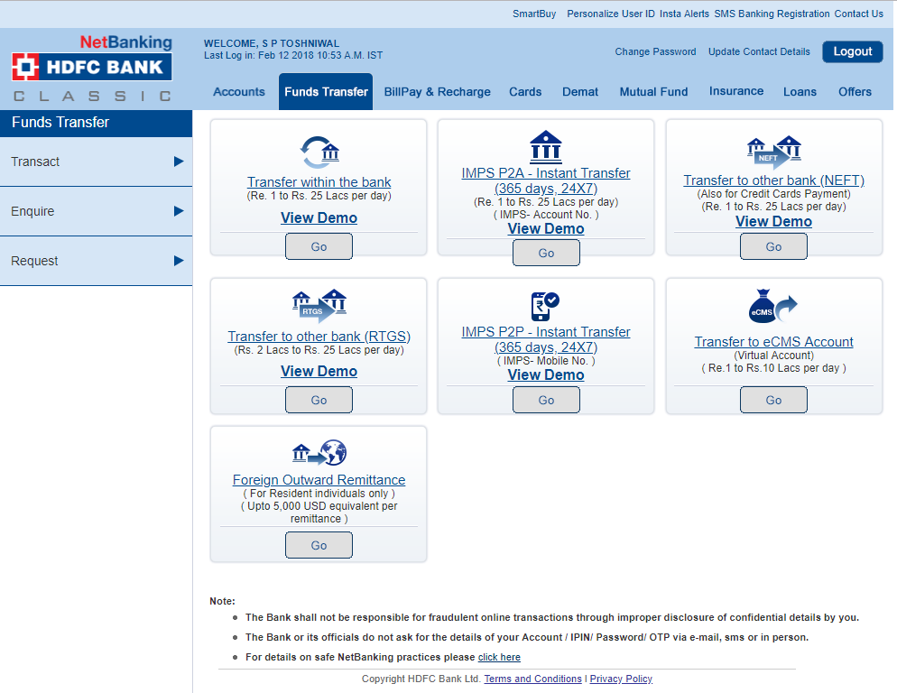Open the SmartBuy link

point(534,14)
